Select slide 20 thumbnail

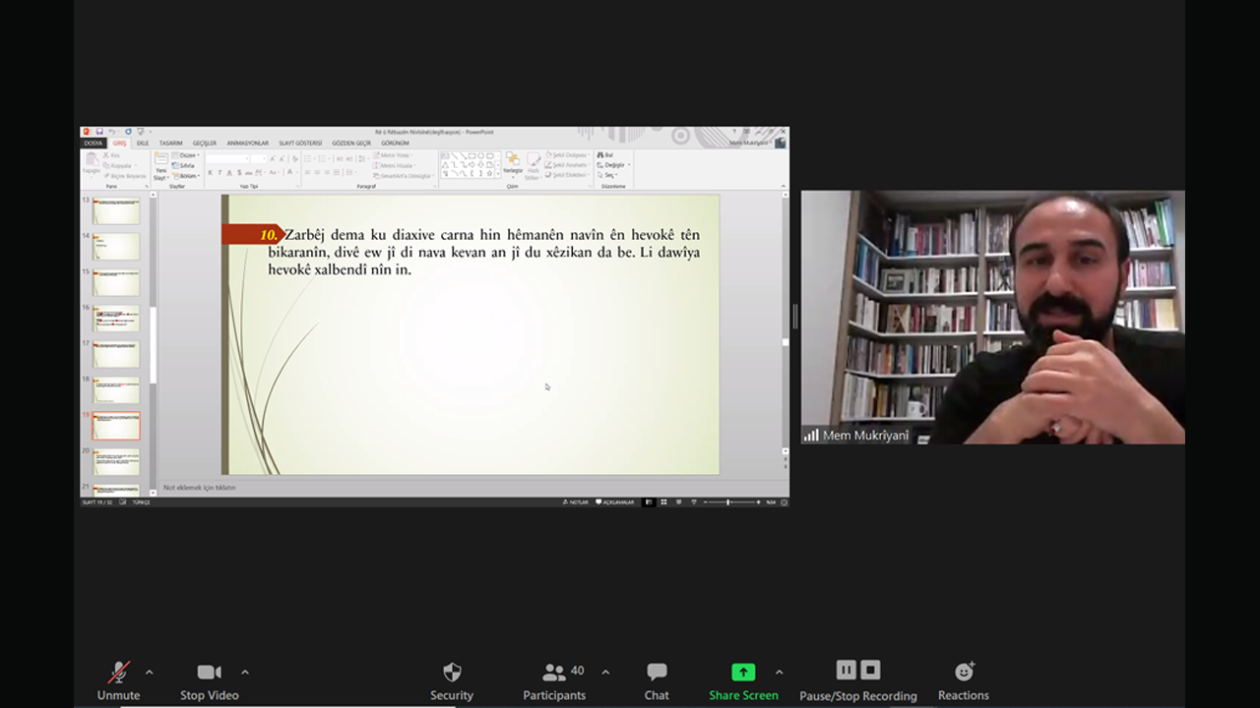pyautogui.click(x=116, y=461)
